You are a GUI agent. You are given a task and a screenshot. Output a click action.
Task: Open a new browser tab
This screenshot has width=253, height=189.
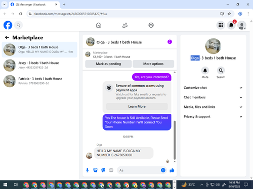(64, 5)
